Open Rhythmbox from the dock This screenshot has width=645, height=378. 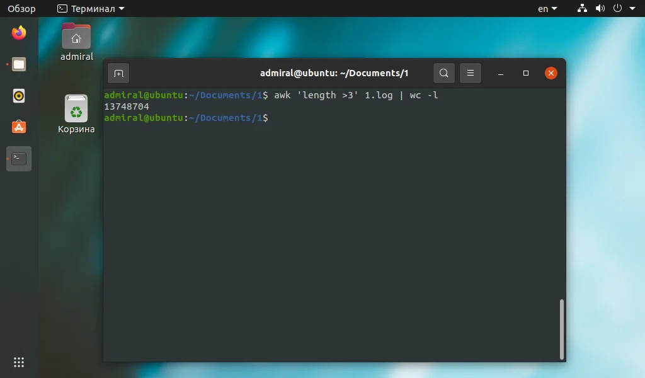pos(18,96)
